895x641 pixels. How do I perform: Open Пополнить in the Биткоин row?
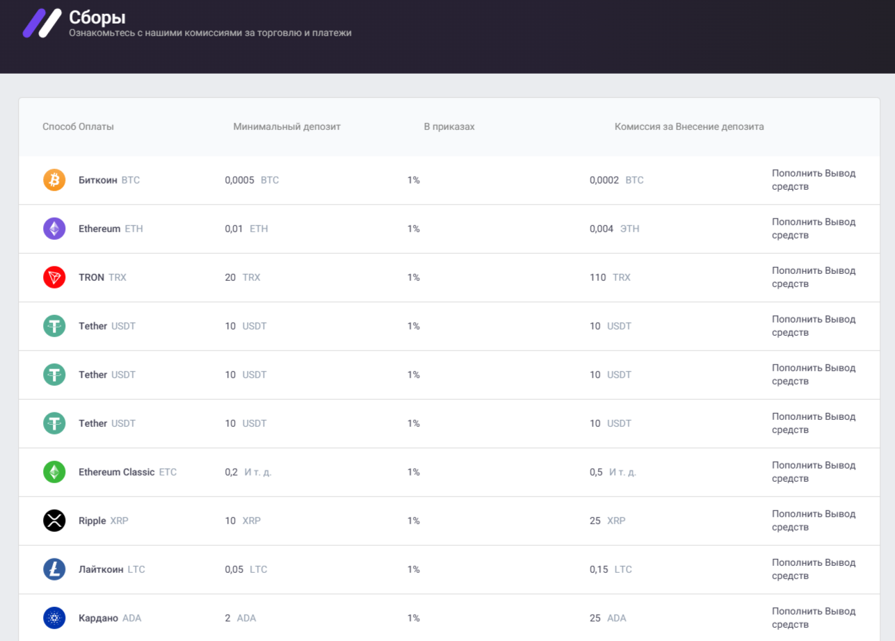click(x=797, y=173)
